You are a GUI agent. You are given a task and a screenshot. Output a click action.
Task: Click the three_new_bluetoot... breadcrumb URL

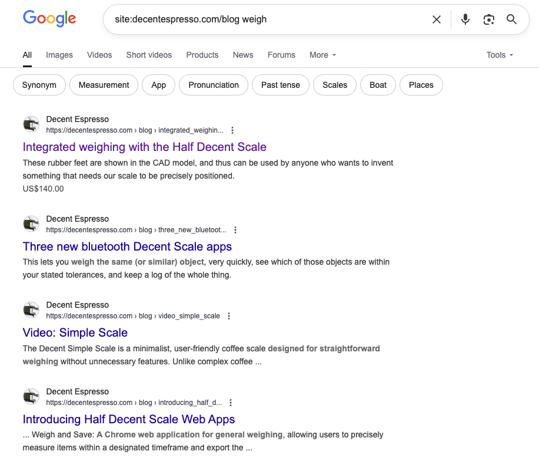(136, 230)
